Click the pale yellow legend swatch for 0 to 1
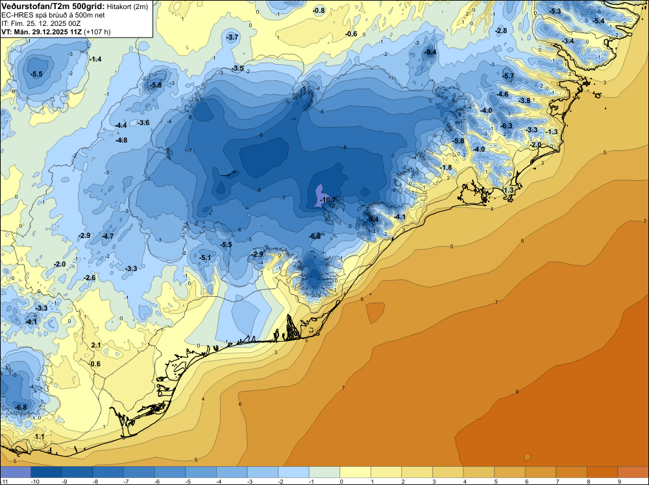649x485 pixels. click(x=355, y=472)
